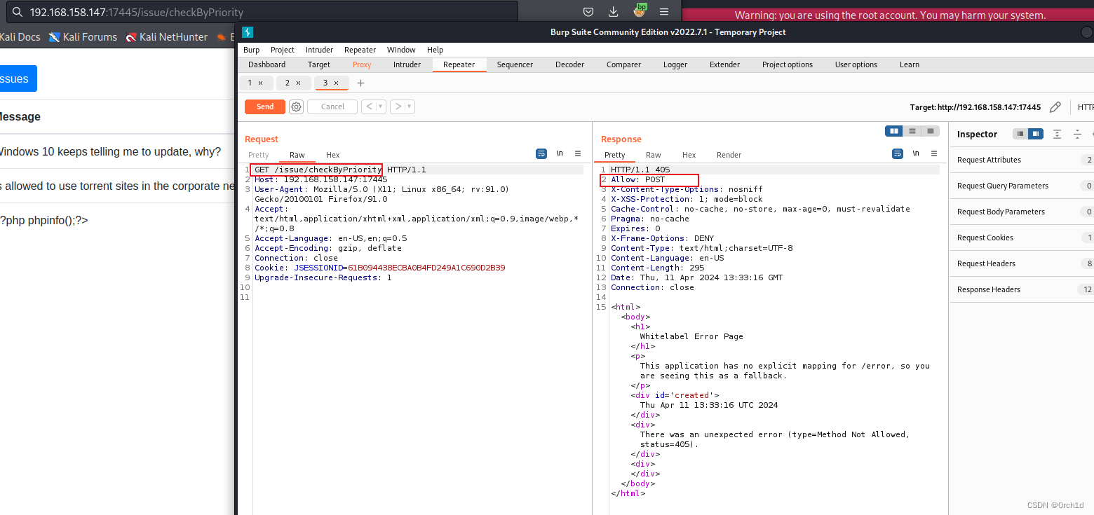Image resolution: width=1094 pixels, height=515 pixels.
Task: Open Firefox Pocket save icon
Action: click(588, 11)
